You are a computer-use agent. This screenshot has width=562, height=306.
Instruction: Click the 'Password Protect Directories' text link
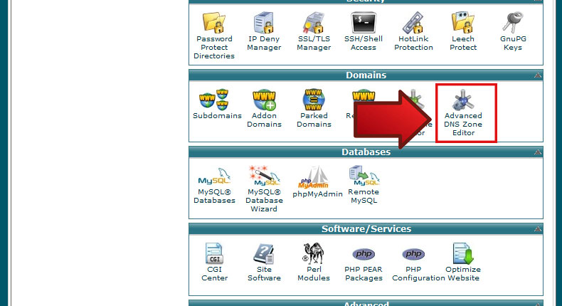click(x=214, y=48)
